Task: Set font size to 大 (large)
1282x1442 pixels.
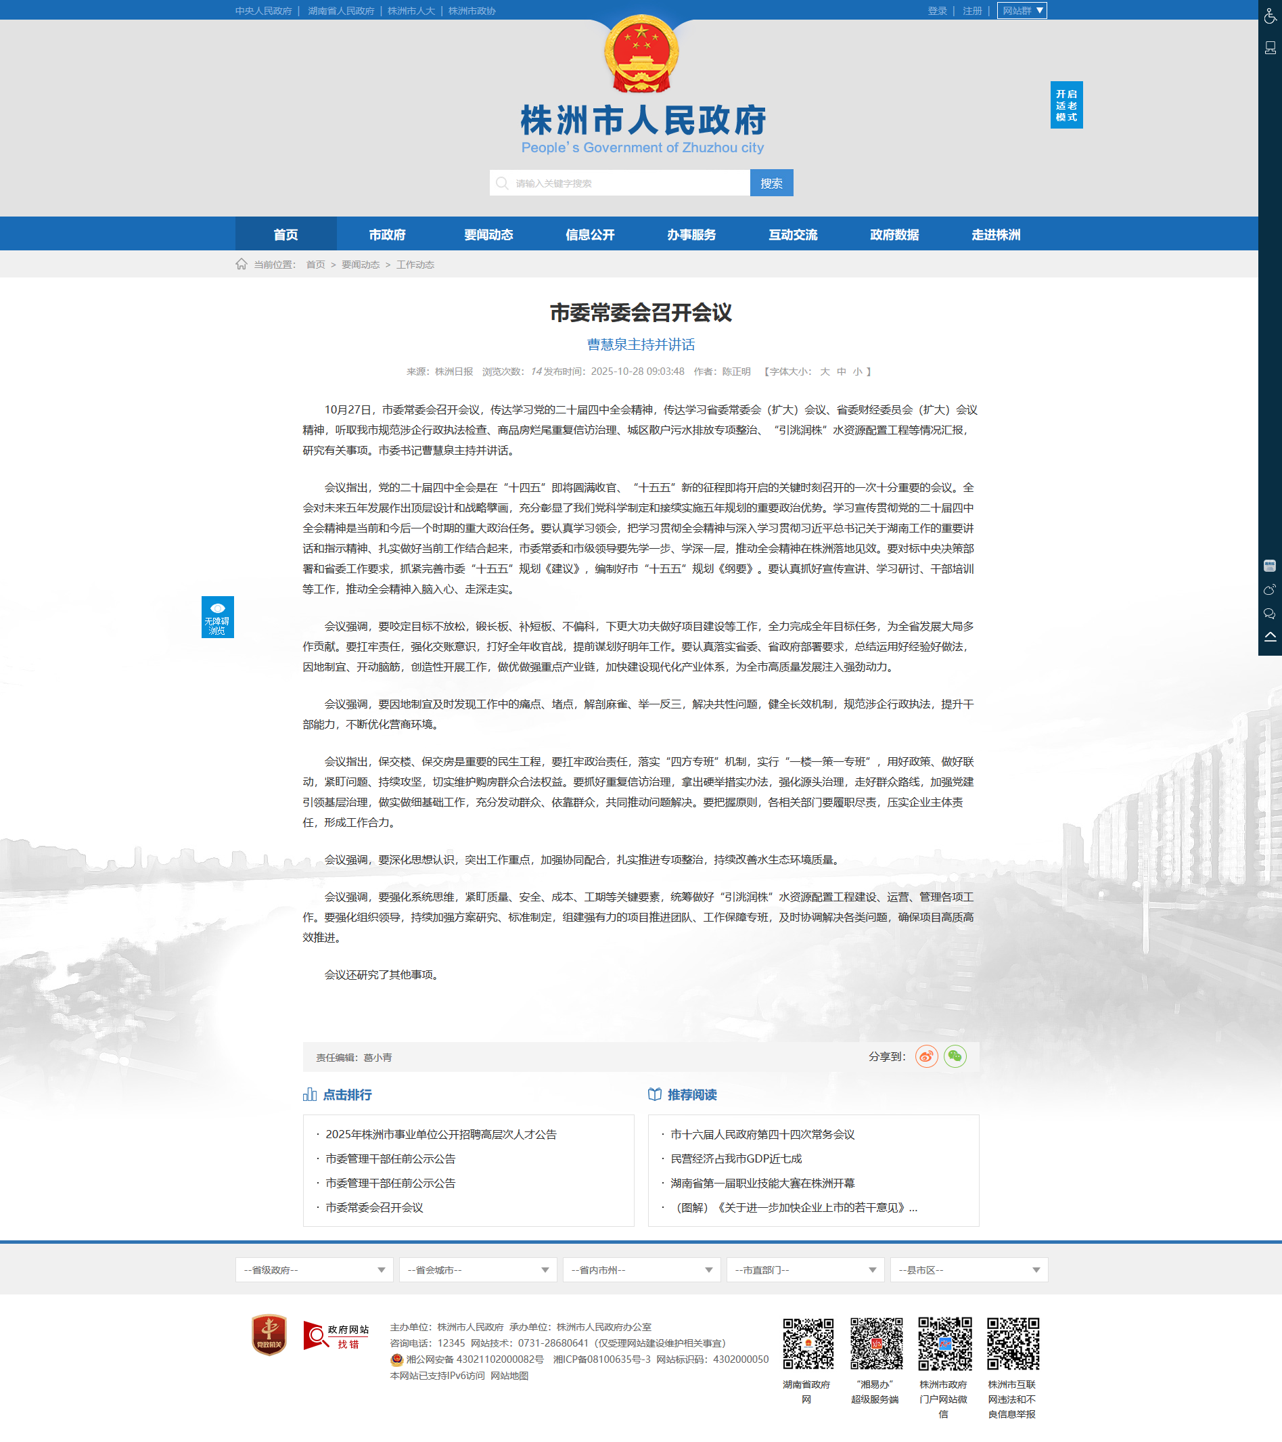Action: (825, 371)
